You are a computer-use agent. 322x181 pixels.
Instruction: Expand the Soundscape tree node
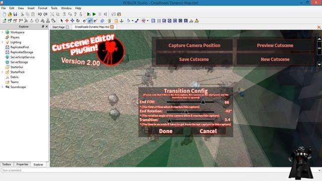click(3, 87)
